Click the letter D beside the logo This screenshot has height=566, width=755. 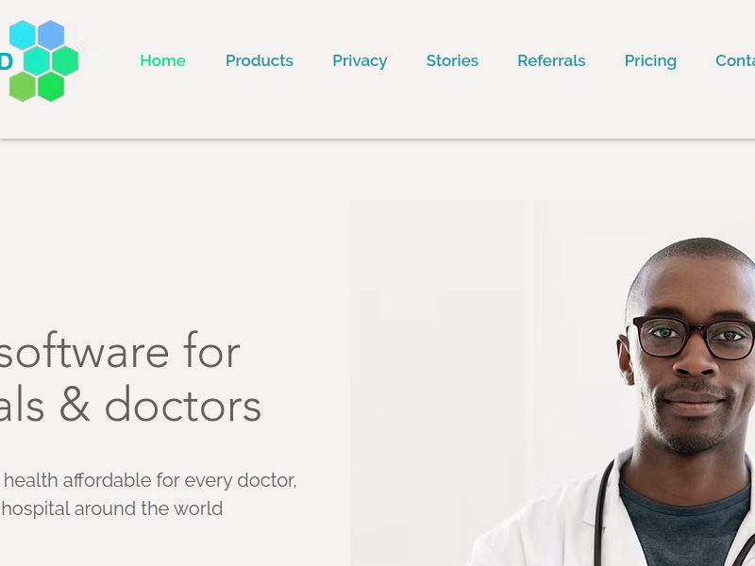pyautogui.click(x=6, y=61)
